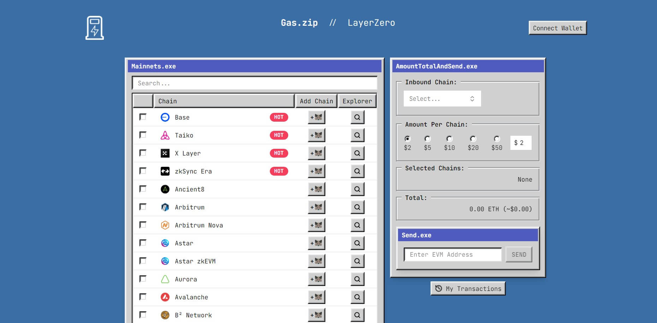Open explorer for Ancient8 chain
Image resolution: width=657 pixels, height=323 pixels.
(357, 189)
